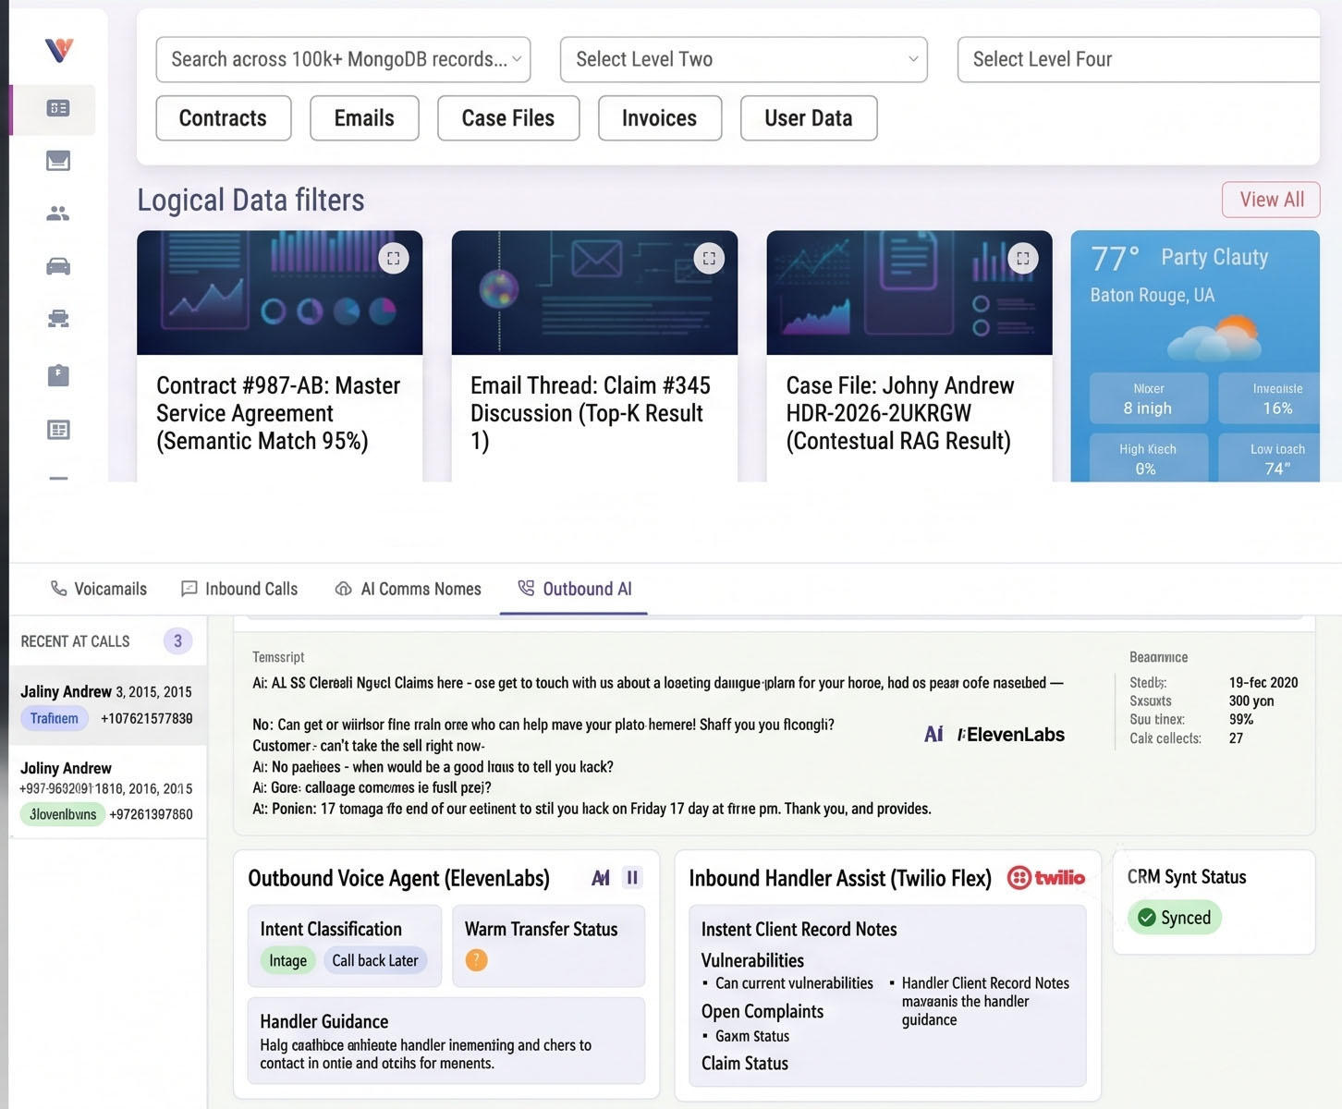Click the clipboard icon in sidebar

58,375
